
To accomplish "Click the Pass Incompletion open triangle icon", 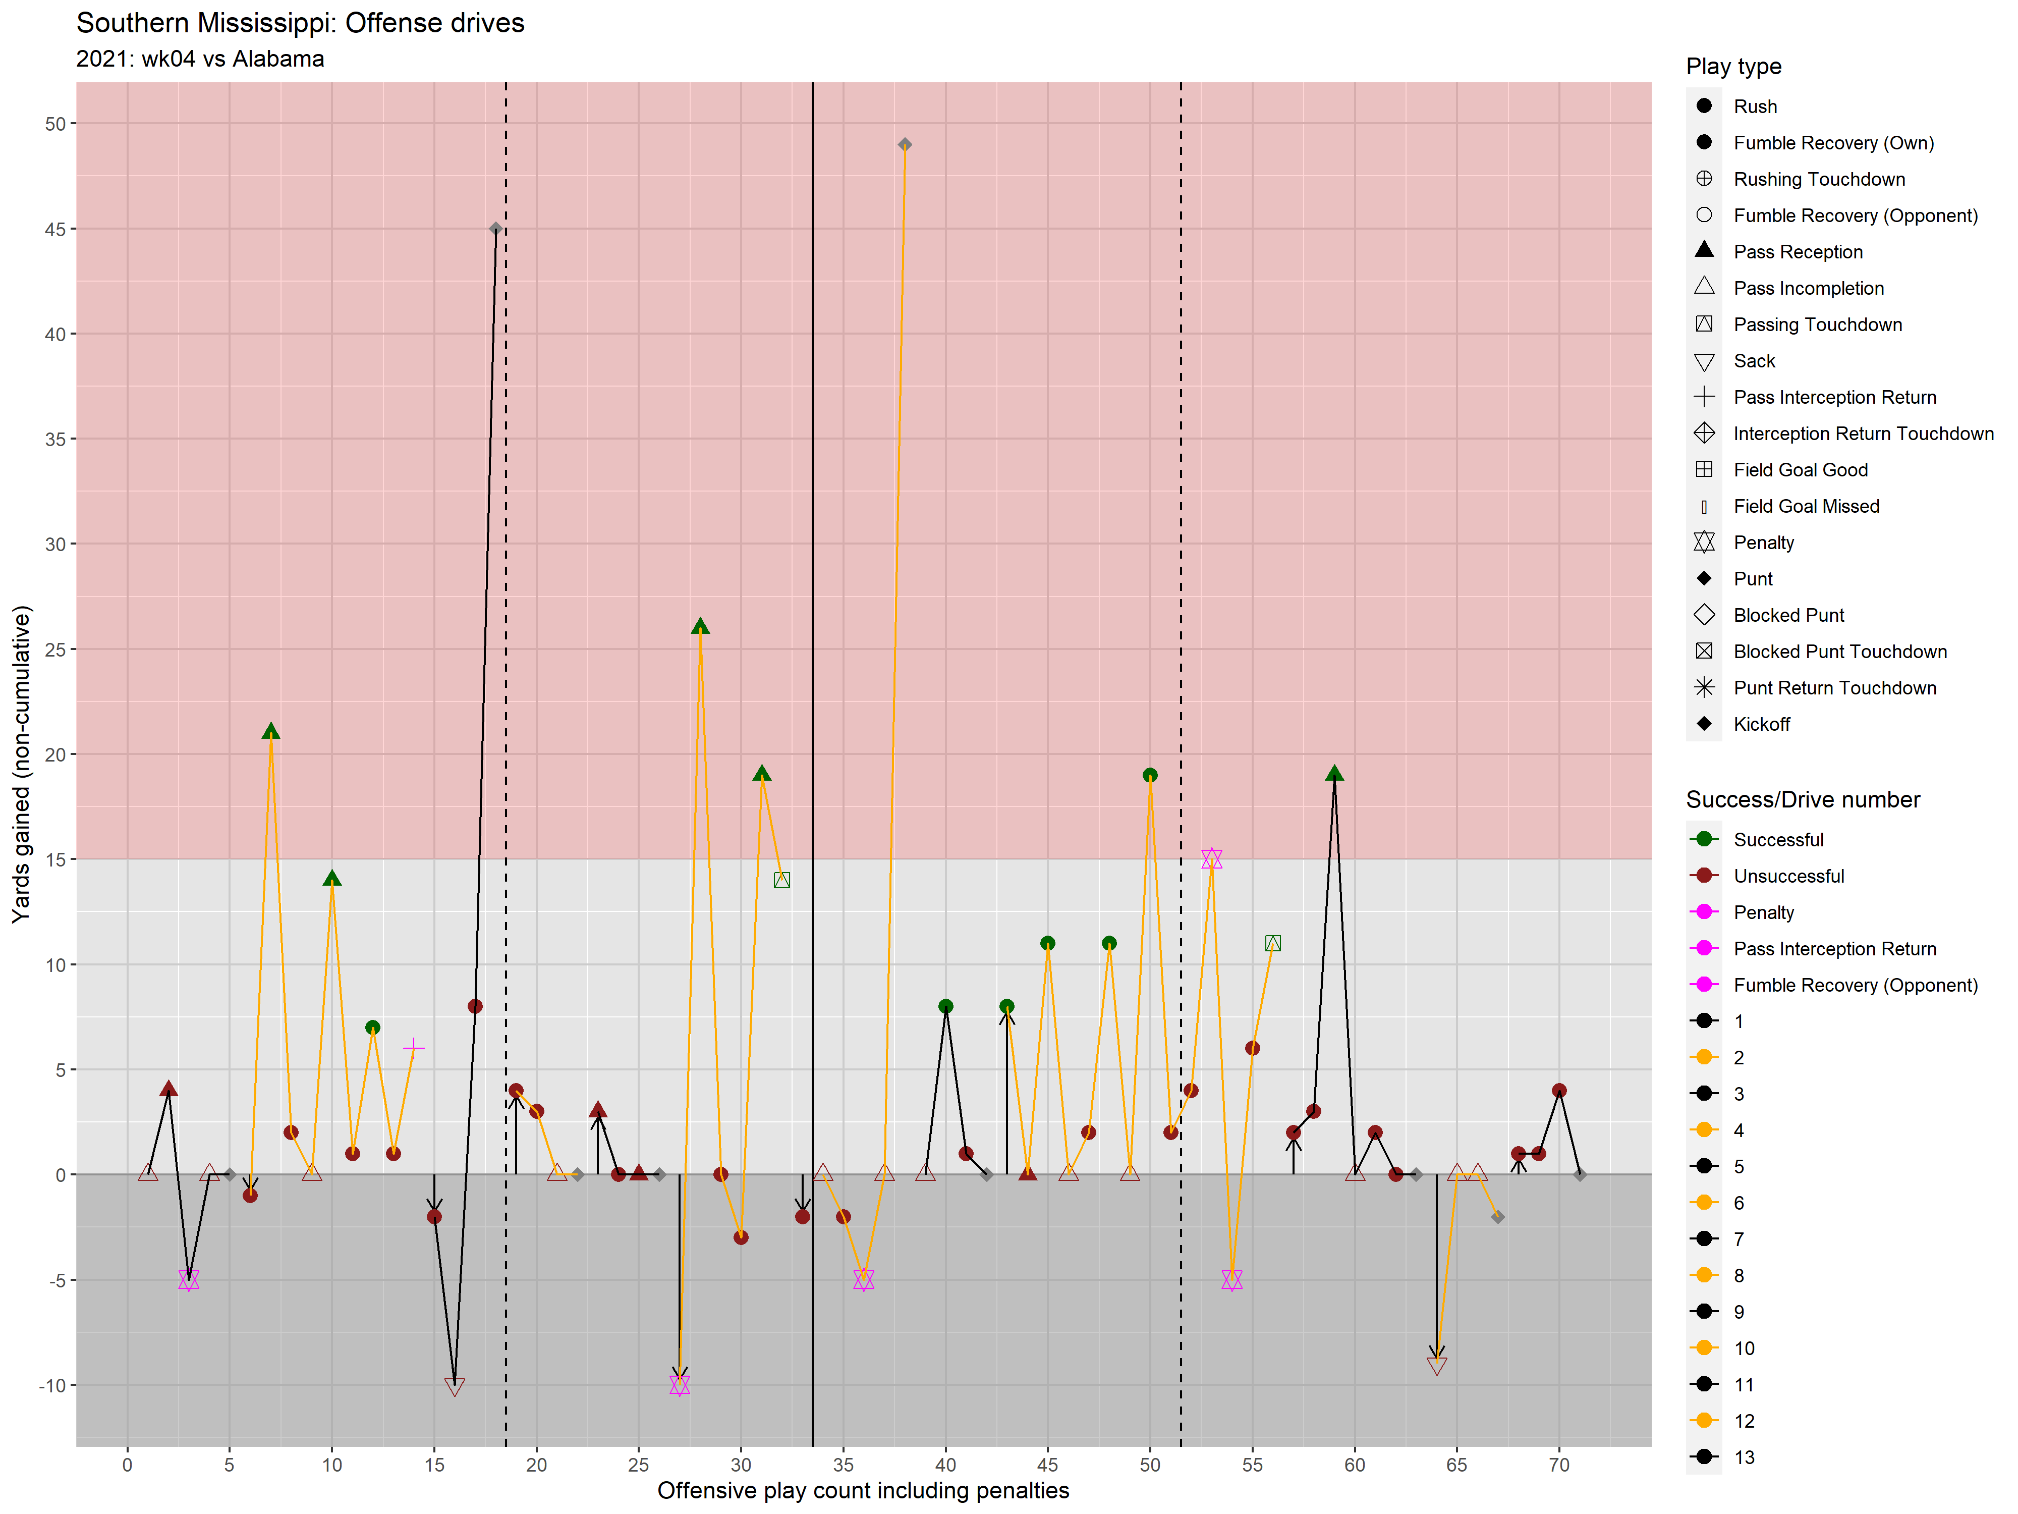I will (x=1703, y=287).
